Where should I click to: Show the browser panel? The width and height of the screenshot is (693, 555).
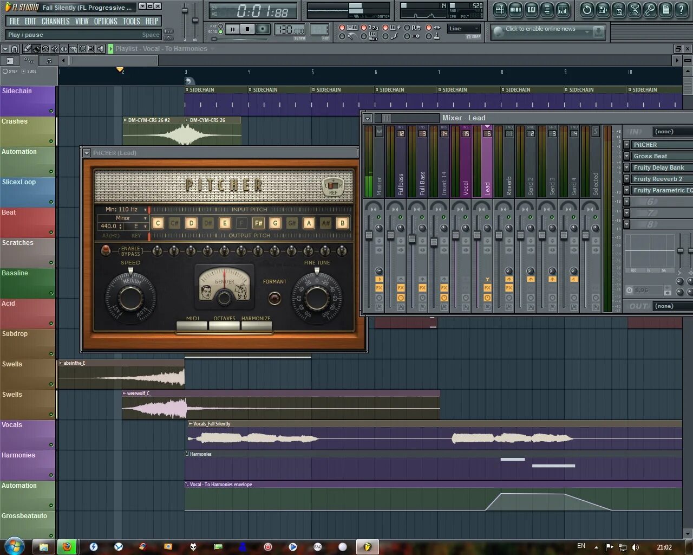[x=547, y=9]
